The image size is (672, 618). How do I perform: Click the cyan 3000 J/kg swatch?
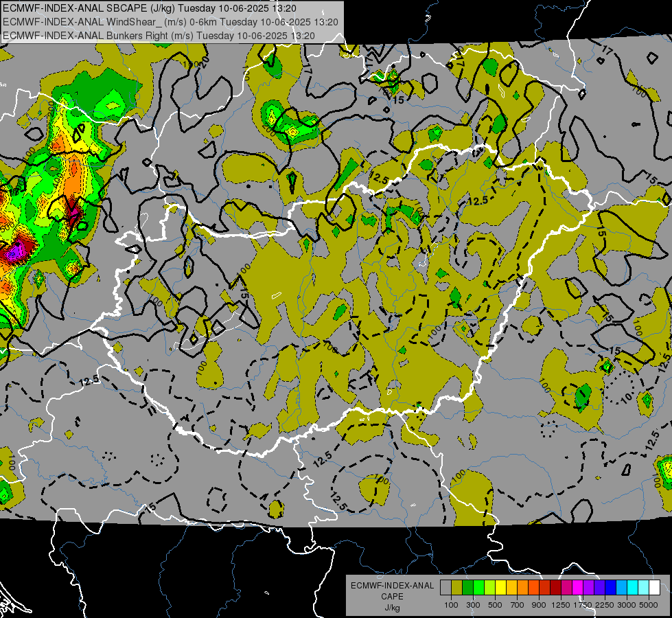click(x=633, y=587)
